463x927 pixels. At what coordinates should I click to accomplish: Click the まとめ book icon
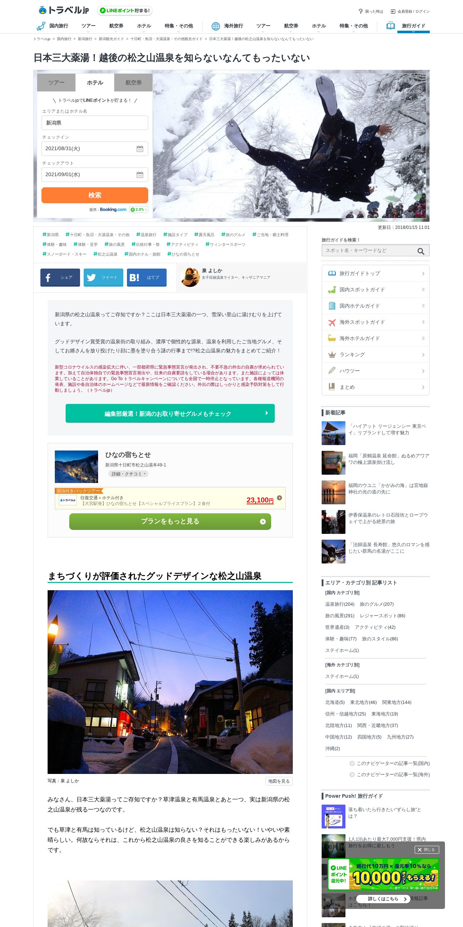click(332, 387)
